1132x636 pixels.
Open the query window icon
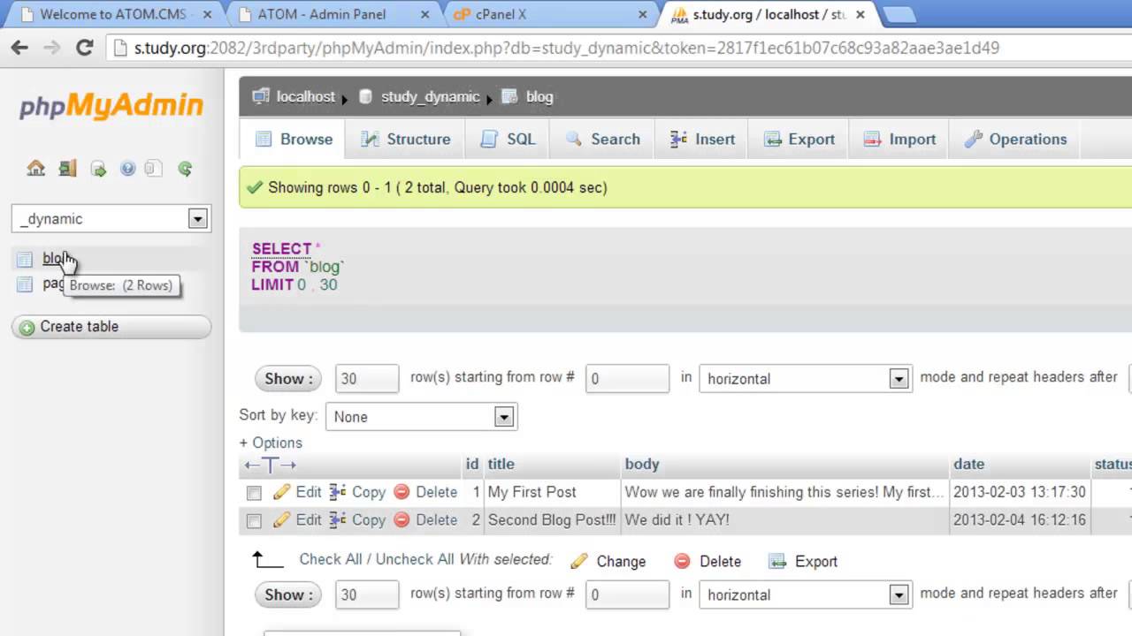(98, 168)
